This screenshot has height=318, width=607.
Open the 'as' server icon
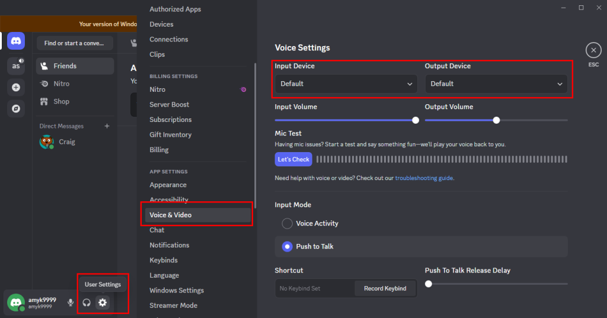[16, 65]
